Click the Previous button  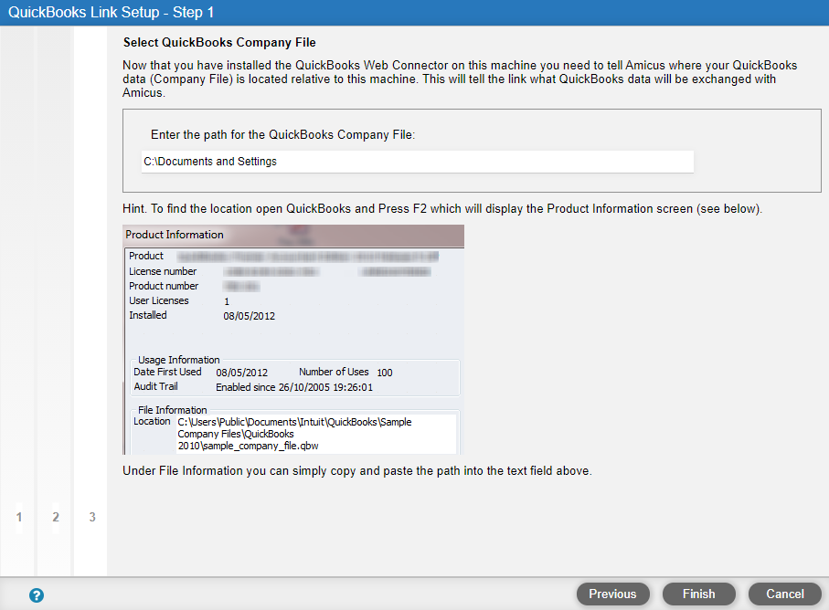[612, 594]
